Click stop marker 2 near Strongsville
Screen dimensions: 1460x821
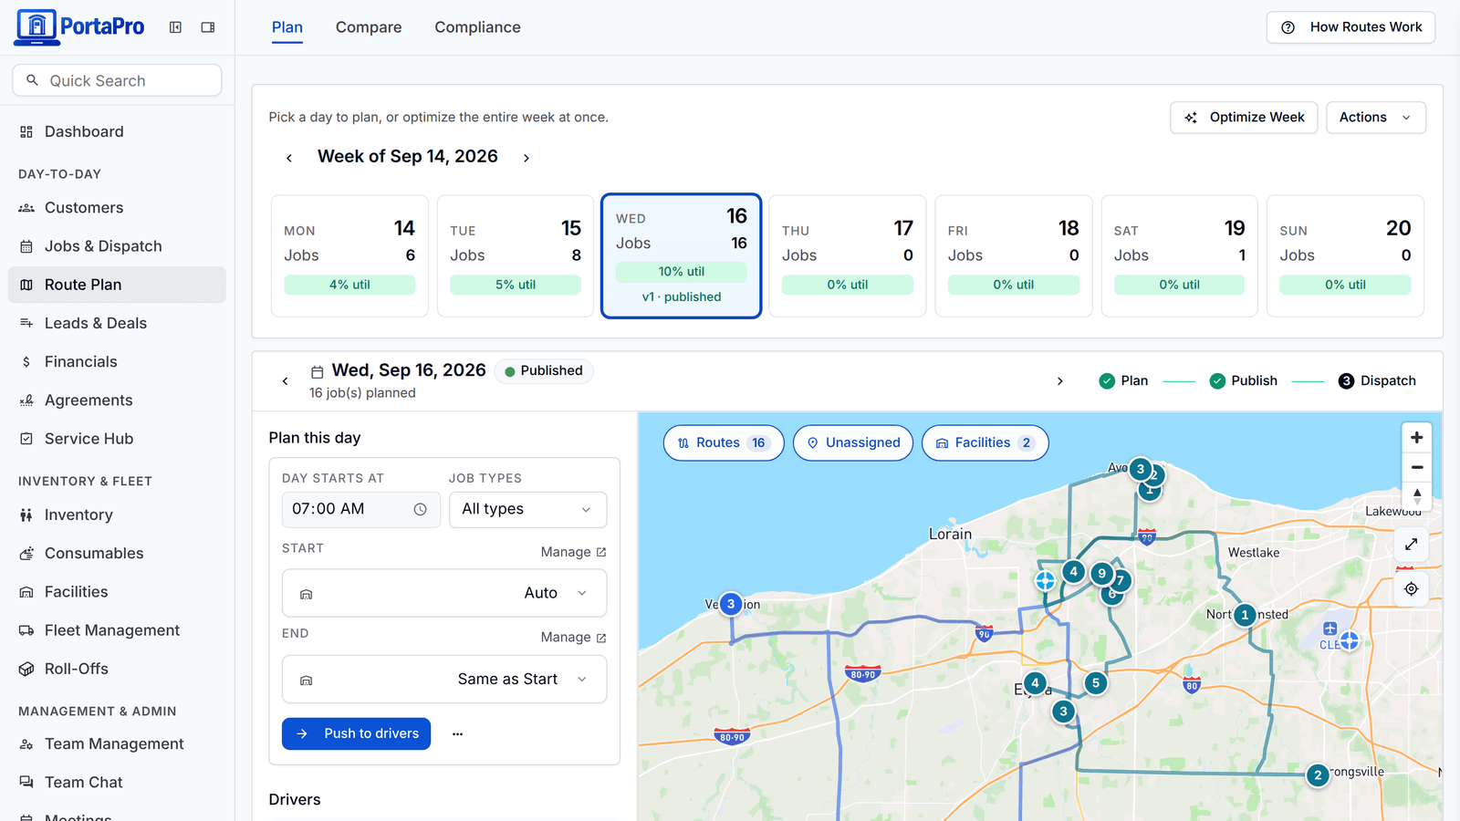tap(1318, 775)
